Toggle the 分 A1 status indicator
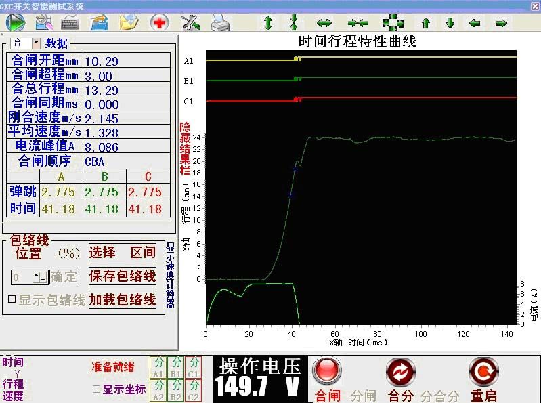Image resolution: width=541 pixels, height=403 pixels. coord(158,367)
